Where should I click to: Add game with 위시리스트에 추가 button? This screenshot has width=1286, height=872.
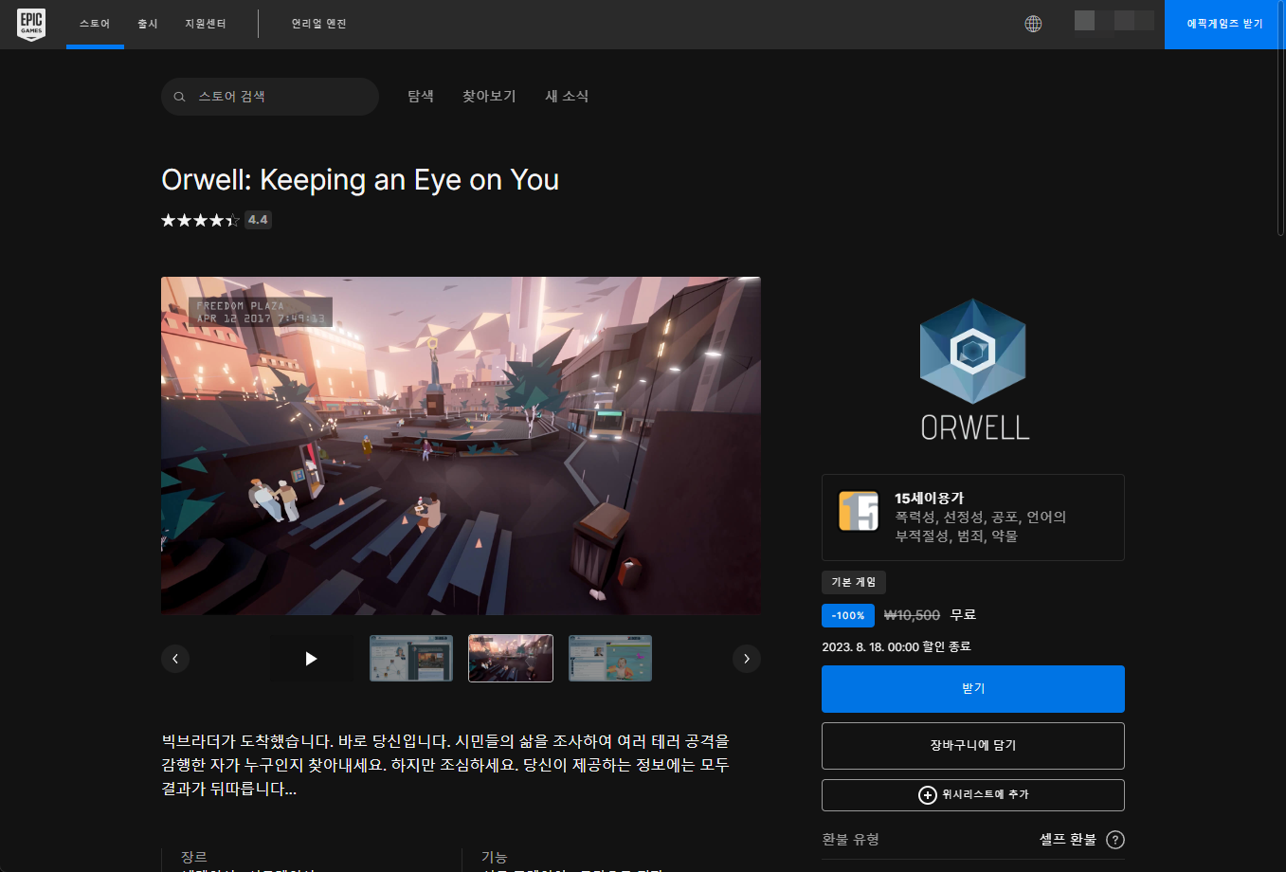(973, 795)
